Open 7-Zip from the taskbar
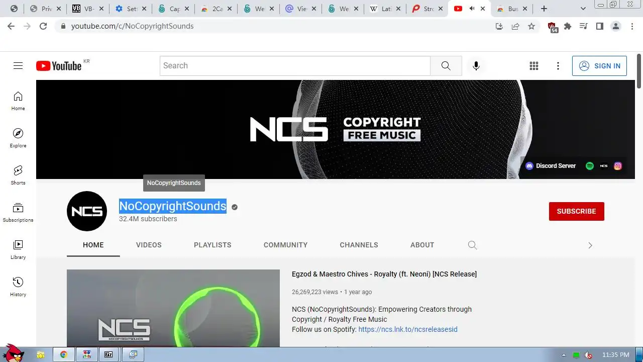The width and height of the screenshot is (643, 362). click(x=109, y=354)
